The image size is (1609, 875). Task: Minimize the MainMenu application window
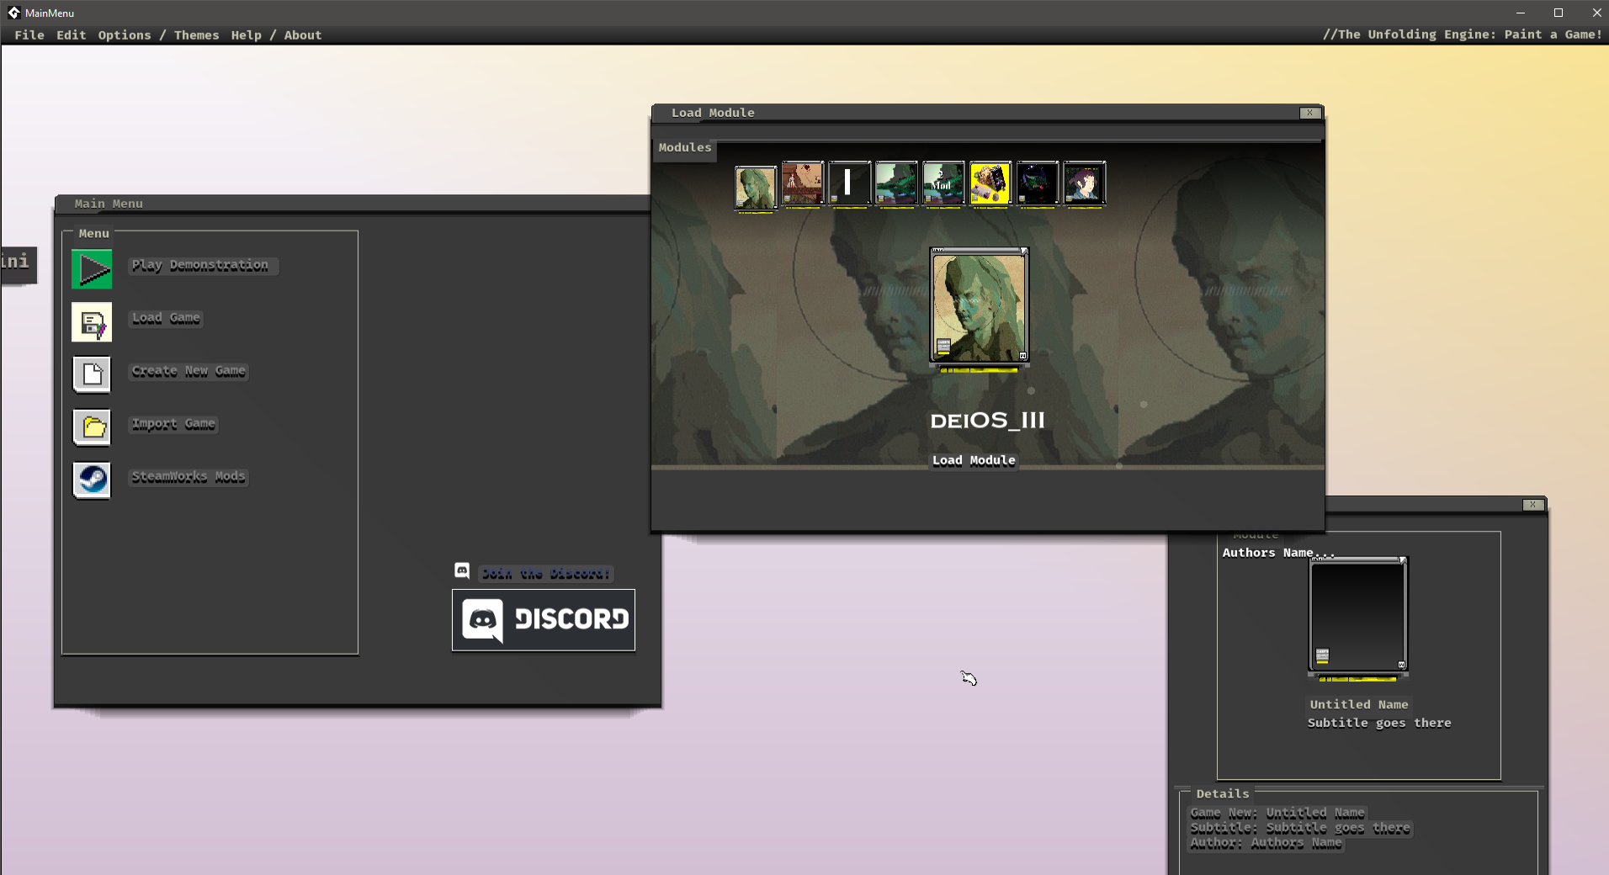tap(1521, 13)
